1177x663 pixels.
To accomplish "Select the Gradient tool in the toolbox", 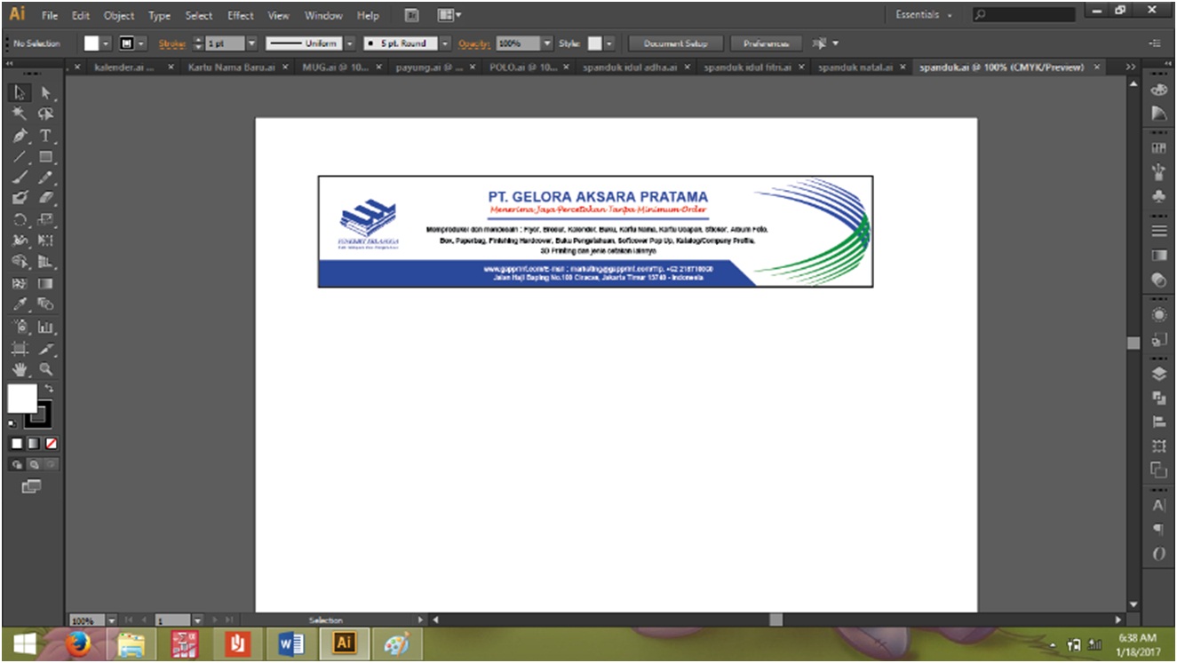I will pos(46,284).
